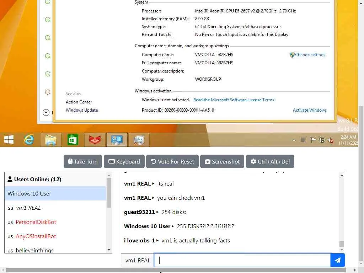Image resolution: width=364 pixels, height=273 pixels.
Task: Select Windows 10 User in the users list
Action: click(x=55, y=193)
